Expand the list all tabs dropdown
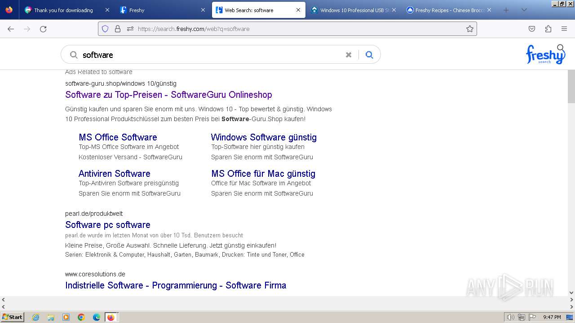The height and width of the screenshot is (323, 575). [x=524, y=10]
